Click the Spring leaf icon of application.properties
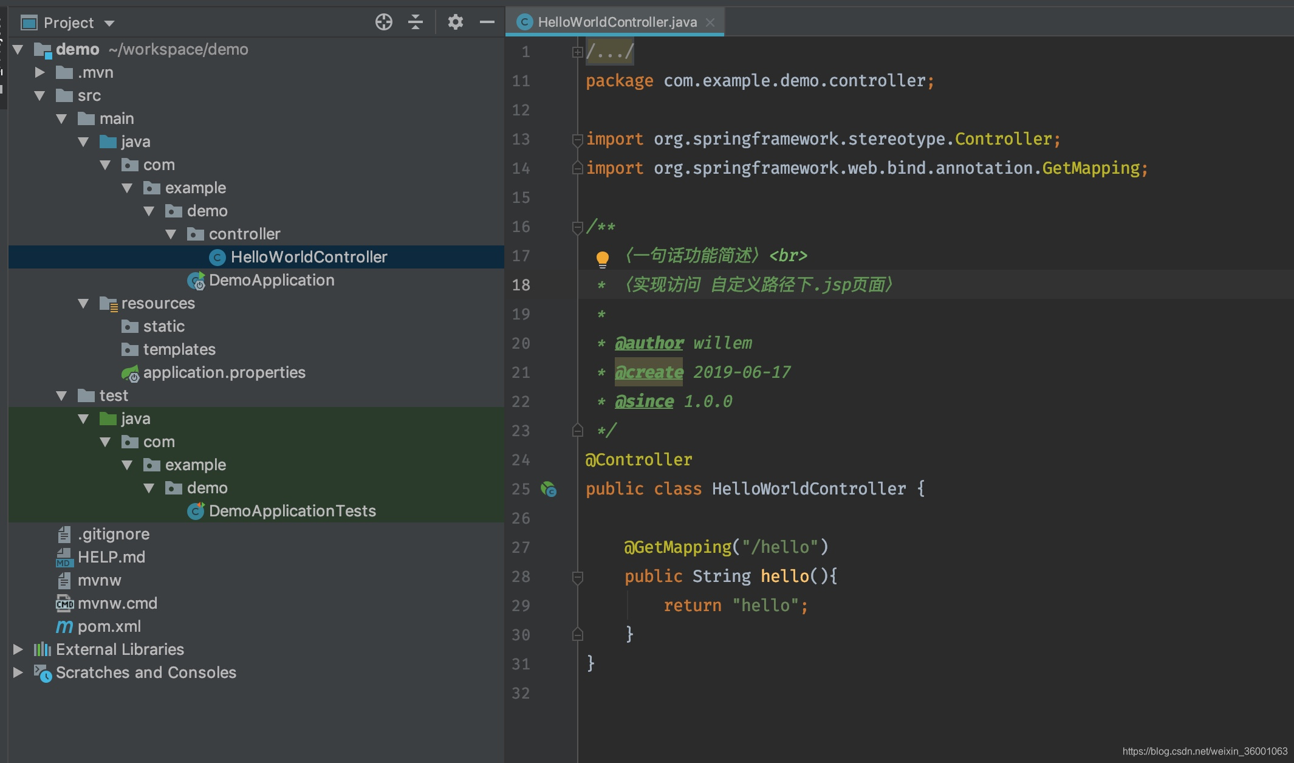This screenshot has width=1294, height=763. (130, 373)
